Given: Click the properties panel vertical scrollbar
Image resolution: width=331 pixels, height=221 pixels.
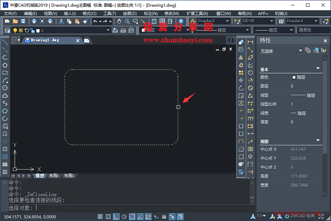Looking at the screenshot, I should pos(325,107).
